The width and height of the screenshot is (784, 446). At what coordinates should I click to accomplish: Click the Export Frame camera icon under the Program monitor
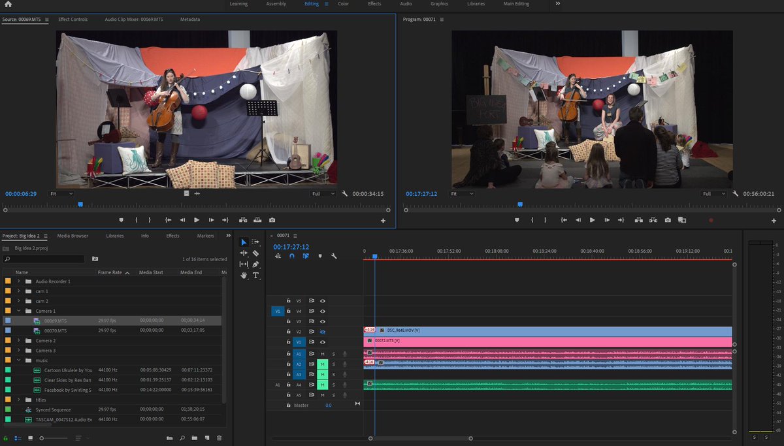click(x=668, y=220)
